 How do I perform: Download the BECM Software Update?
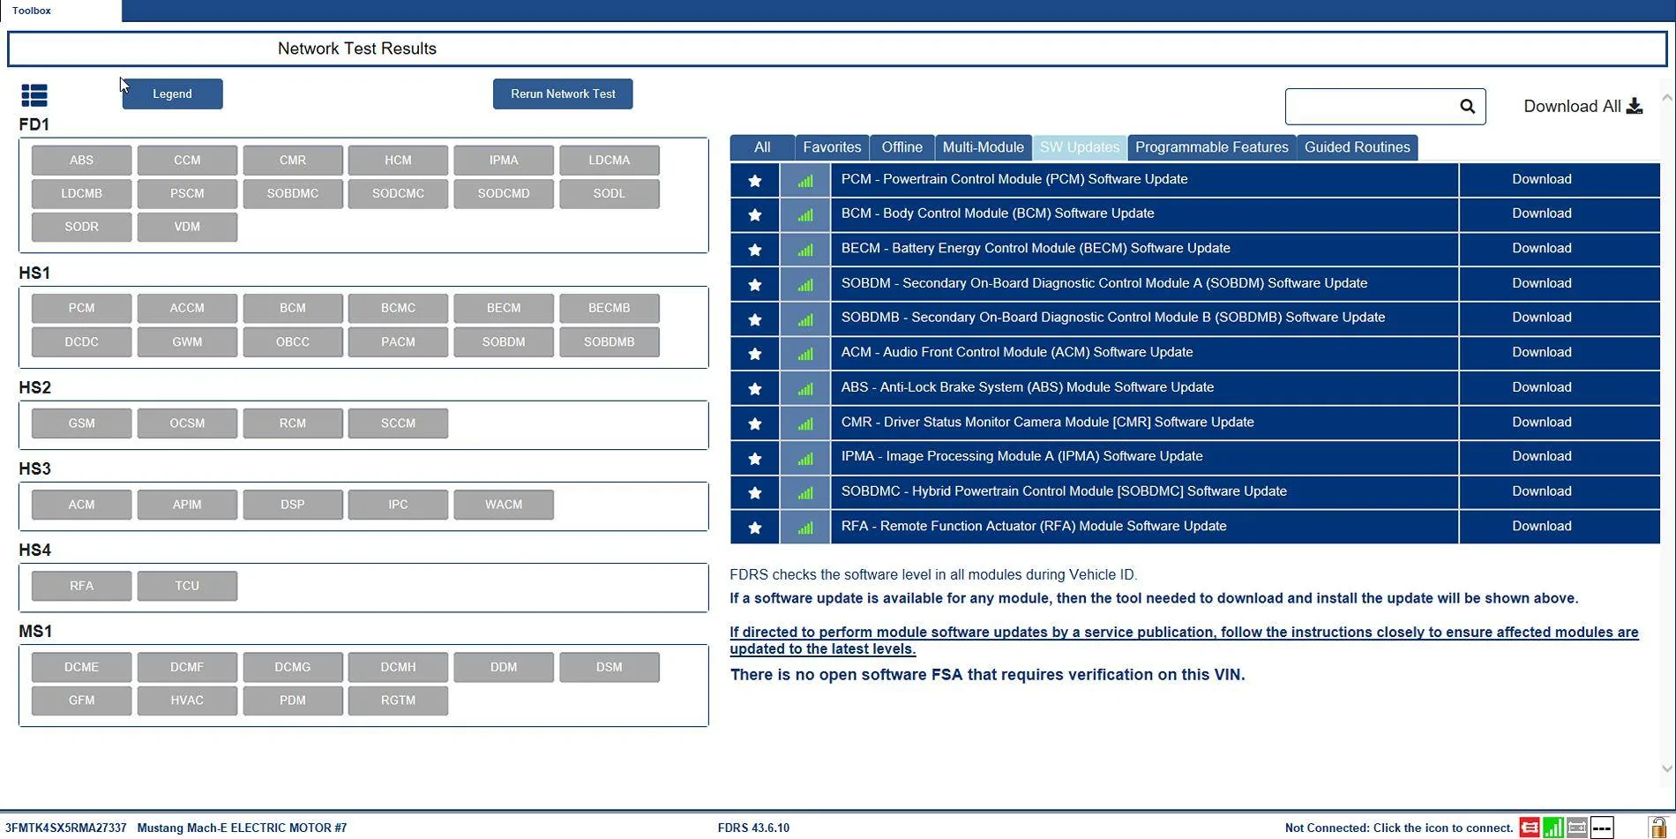(x=1541, y=248)
